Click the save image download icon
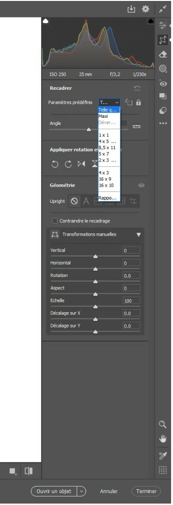This screenshot has height=505, width=173. click(x=131, y=9)
